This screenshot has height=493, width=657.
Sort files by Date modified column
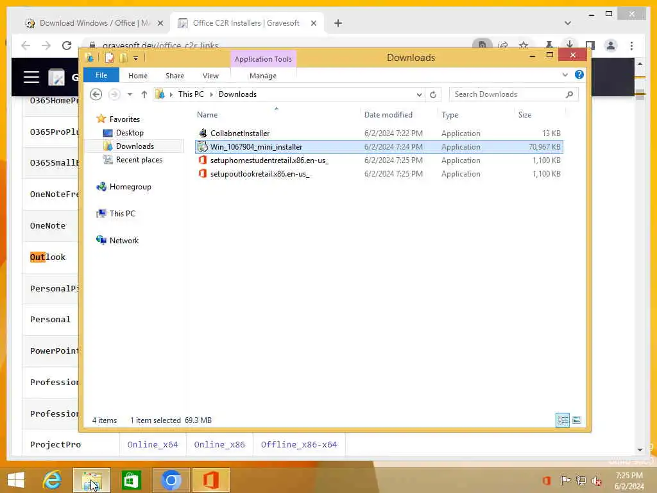click(388, 115)
